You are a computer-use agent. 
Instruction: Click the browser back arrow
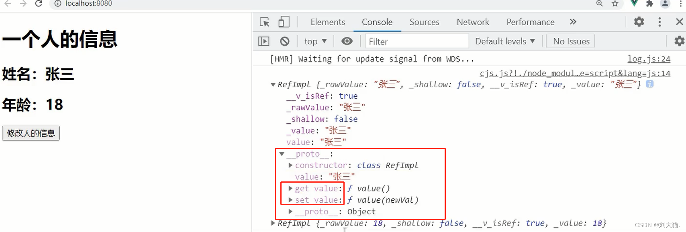click(8, 4)
